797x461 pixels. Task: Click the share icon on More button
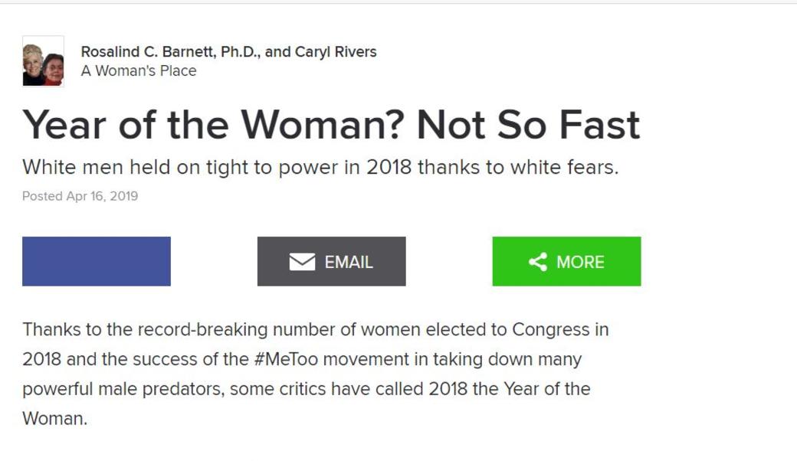click(x=538, y=262)
